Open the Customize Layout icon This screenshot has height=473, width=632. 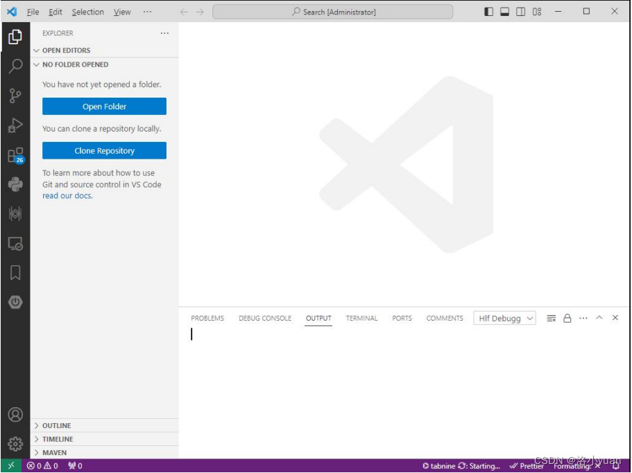(537, 12)
